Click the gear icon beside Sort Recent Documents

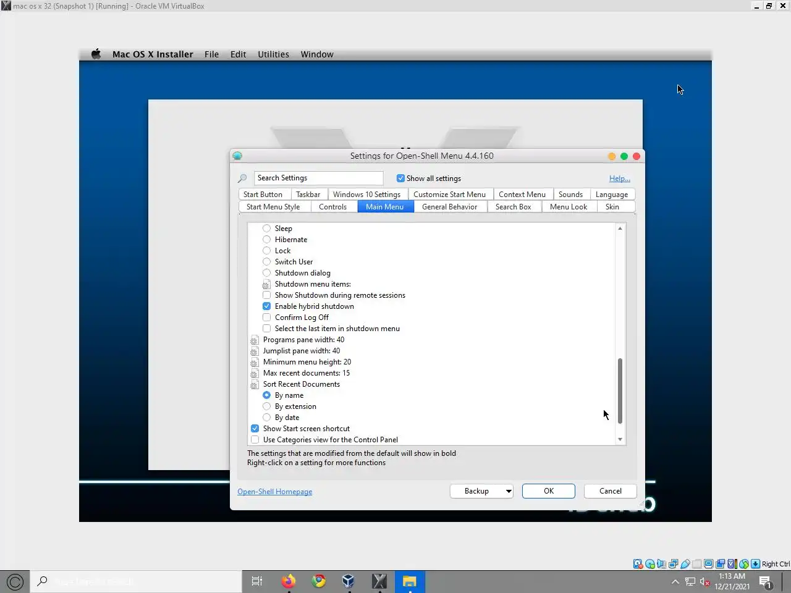coord(254,384)
